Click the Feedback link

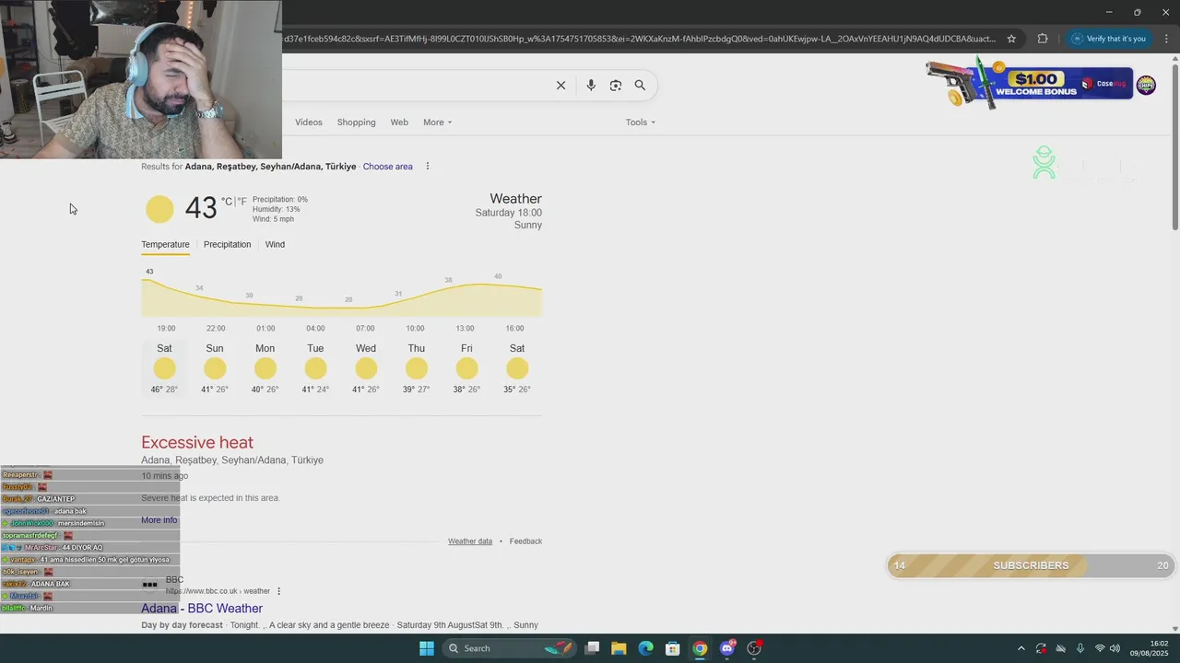click(525, 541)
